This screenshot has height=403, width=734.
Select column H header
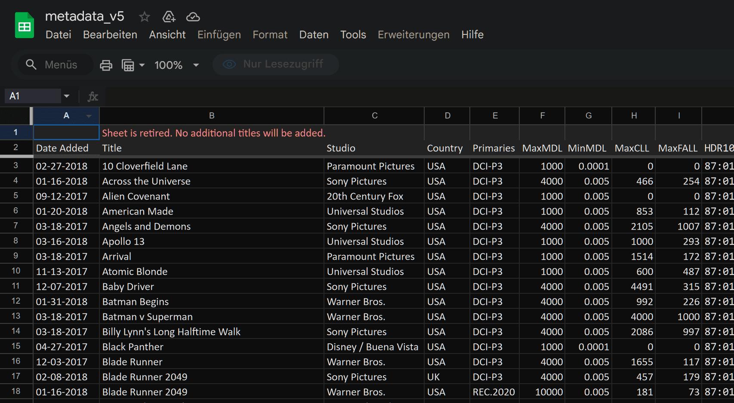(x=634, y=116)
